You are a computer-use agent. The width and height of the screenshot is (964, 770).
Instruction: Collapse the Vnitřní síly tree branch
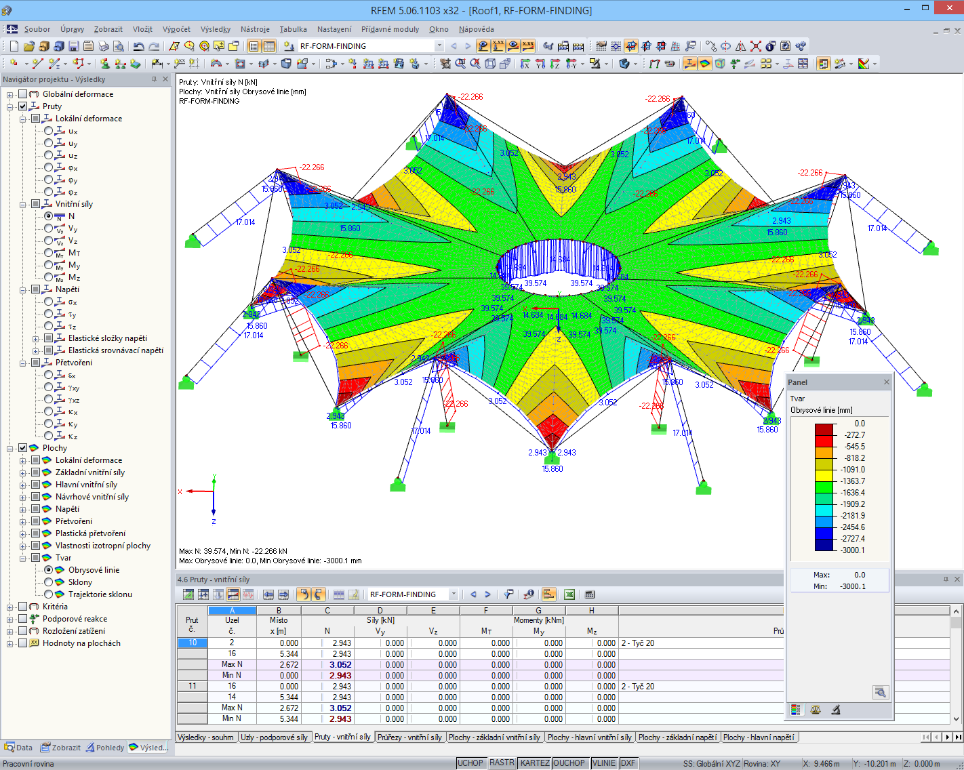[22, 203]
